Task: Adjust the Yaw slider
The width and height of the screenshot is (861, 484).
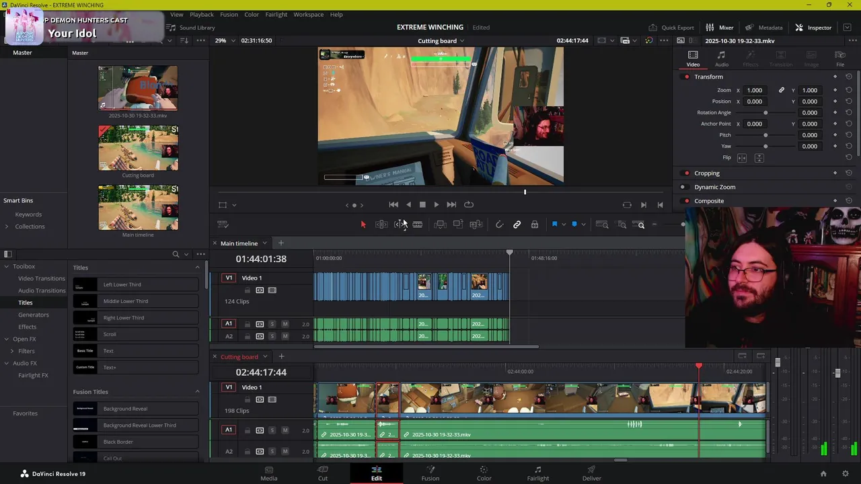Action: point(765,146)
